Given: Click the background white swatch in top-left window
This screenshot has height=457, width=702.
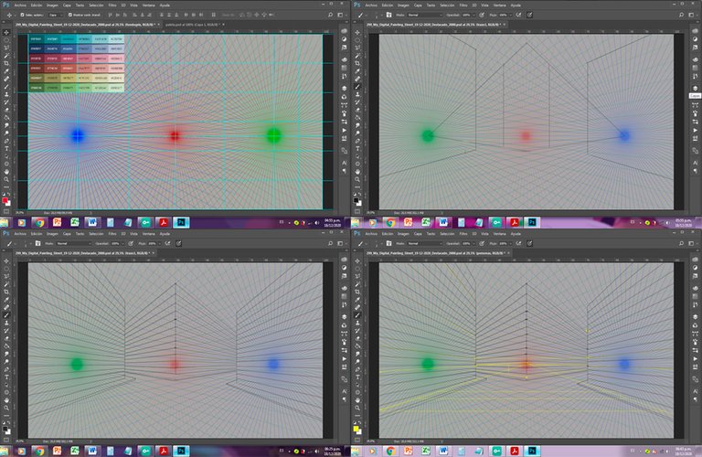Looking at the screenshot, I should (x=8, y=203).
